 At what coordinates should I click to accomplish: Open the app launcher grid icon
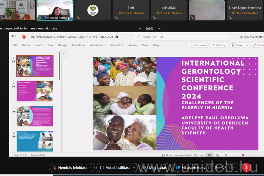(14, 37)
